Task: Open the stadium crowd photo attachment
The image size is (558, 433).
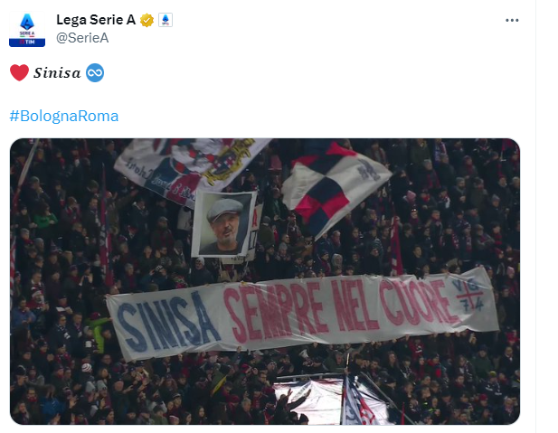Action: point(265,281)
